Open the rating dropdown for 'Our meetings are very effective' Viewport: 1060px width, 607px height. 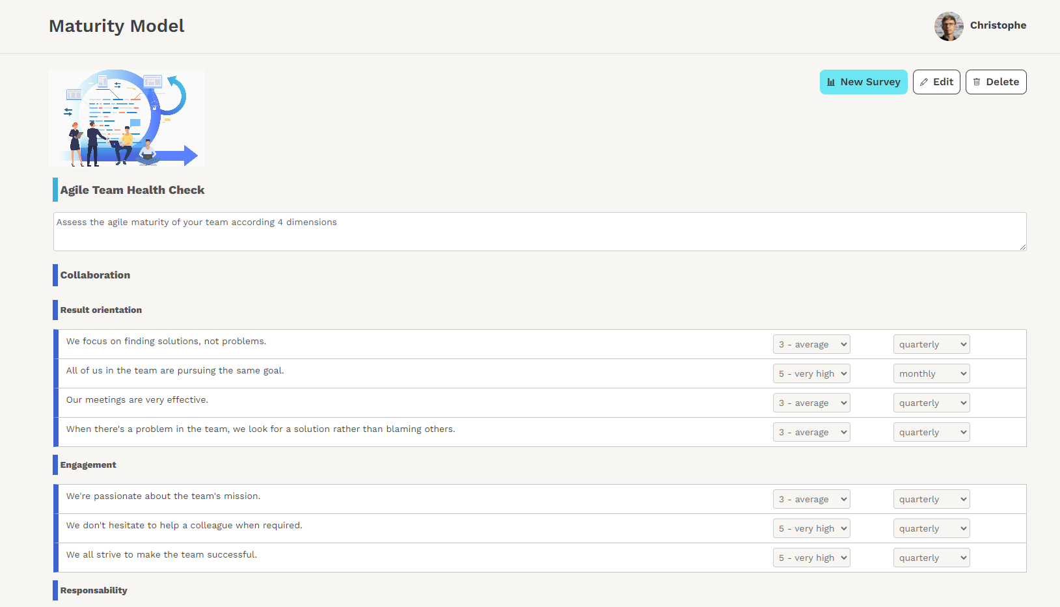coord(811,402)
